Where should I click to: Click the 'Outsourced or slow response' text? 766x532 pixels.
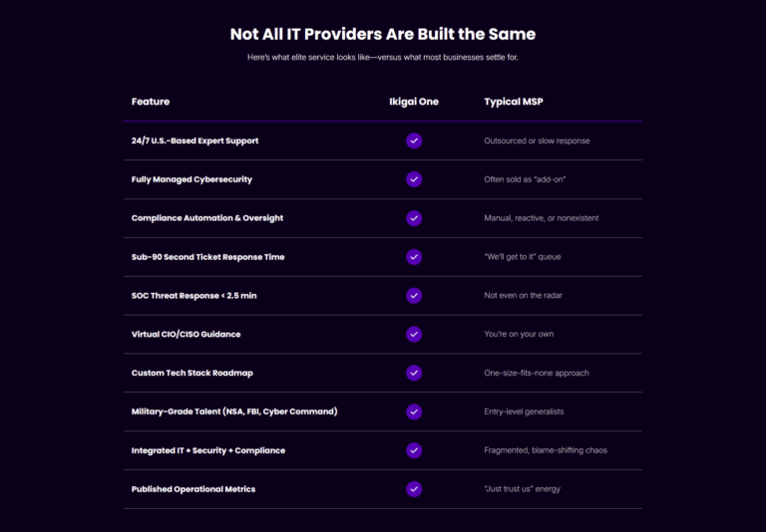(537, 140)
